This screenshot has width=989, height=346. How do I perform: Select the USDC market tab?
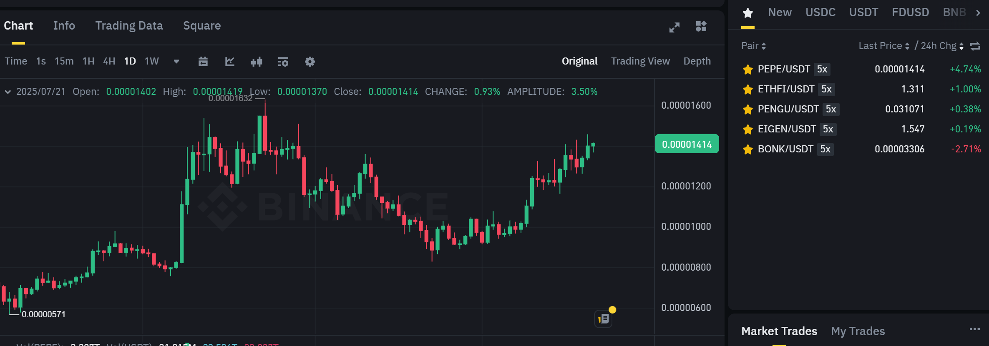pos(820,12)
